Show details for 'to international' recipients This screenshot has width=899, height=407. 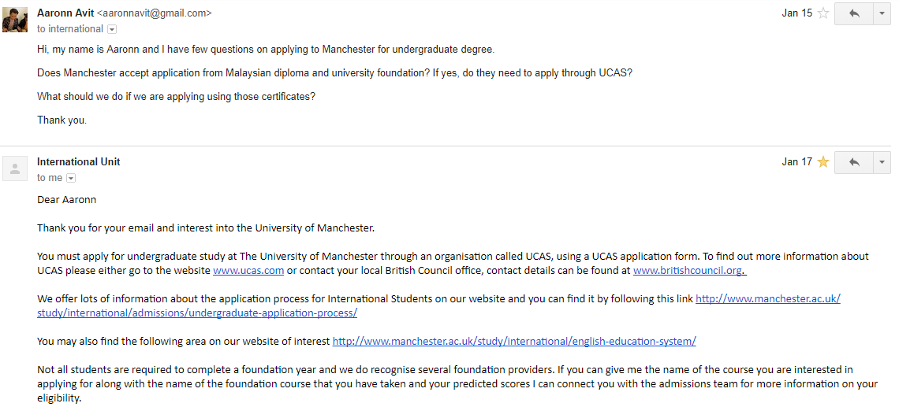click(111, 29)
